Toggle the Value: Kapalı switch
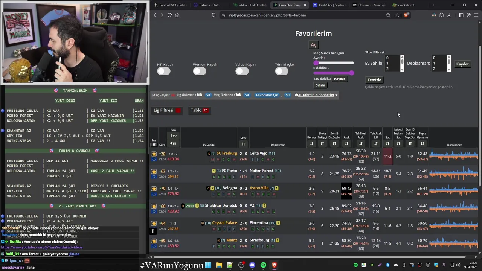 tap(242, 71)
